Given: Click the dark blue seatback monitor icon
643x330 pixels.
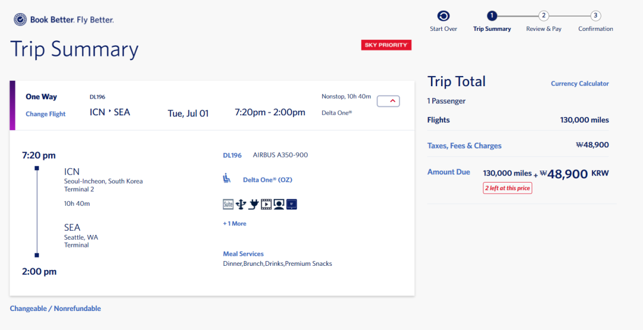Looking at the screenshot, I should (x=291, y=205).
